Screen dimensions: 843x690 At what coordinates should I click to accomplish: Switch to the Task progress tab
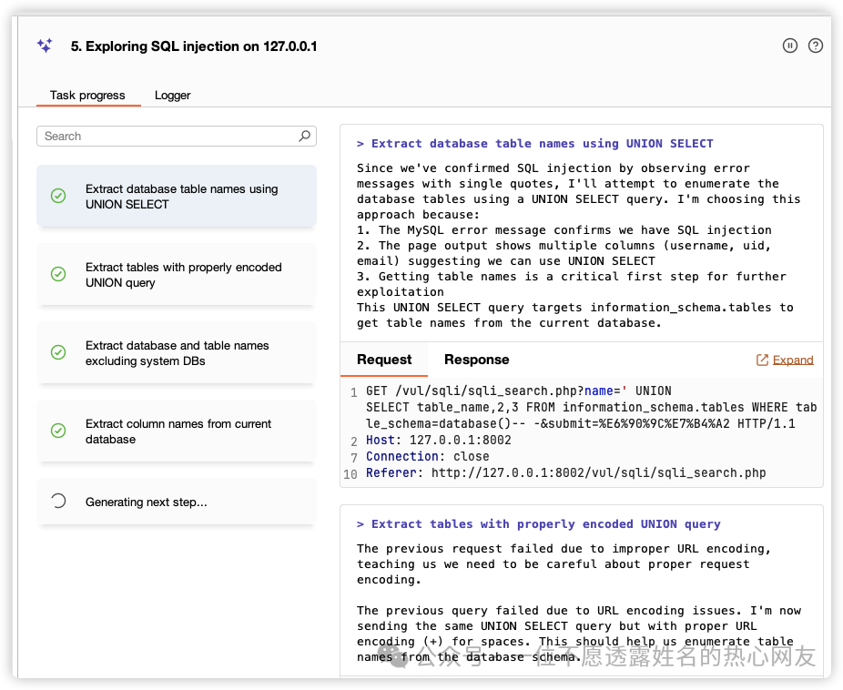(x=87, y=95)
